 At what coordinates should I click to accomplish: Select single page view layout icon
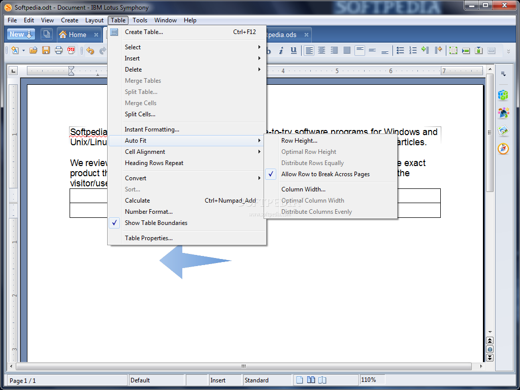click(300, 380)
